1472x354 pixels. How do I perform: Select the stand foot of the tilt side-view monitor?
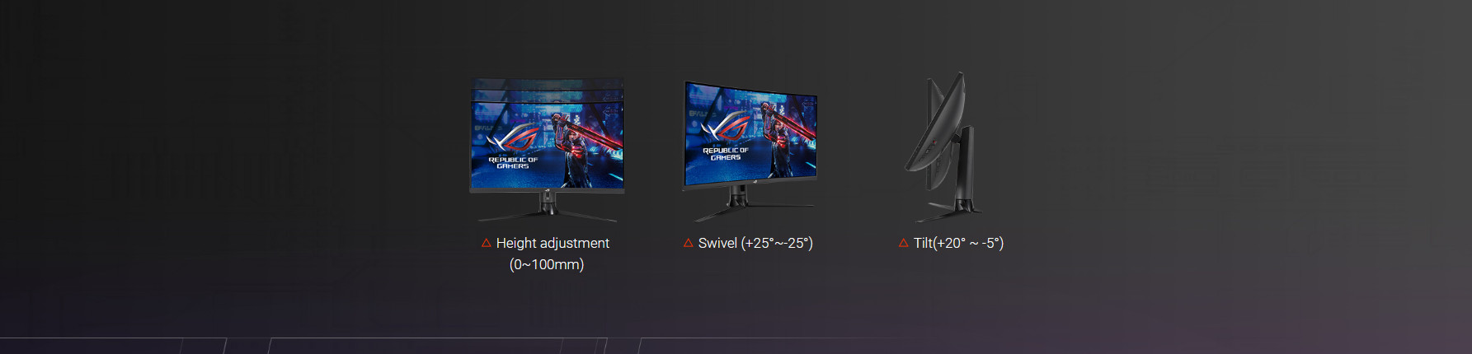point(948,210)
